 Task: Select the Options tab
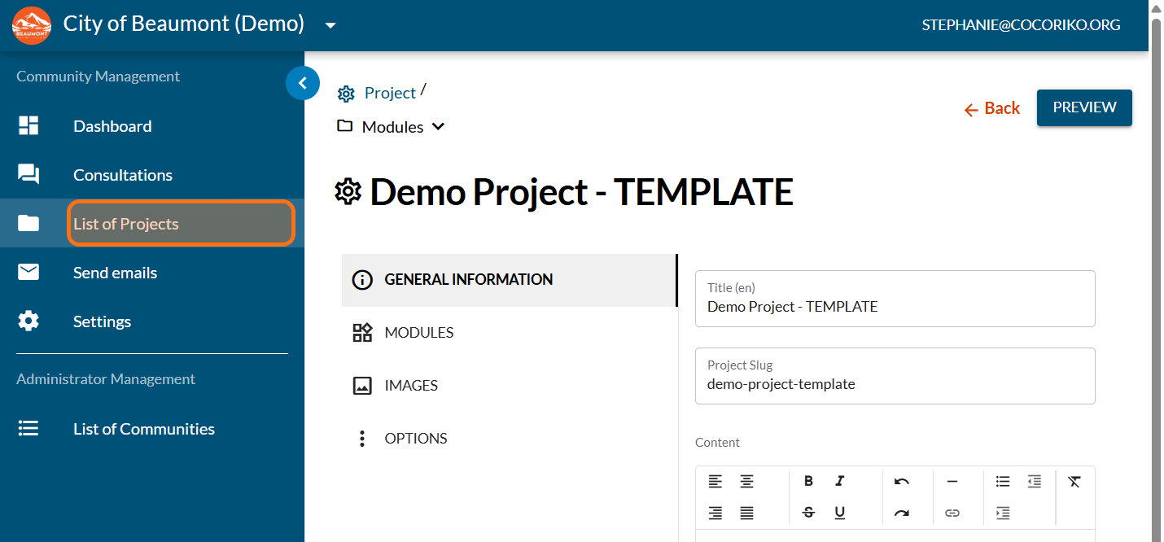[415, 438]
